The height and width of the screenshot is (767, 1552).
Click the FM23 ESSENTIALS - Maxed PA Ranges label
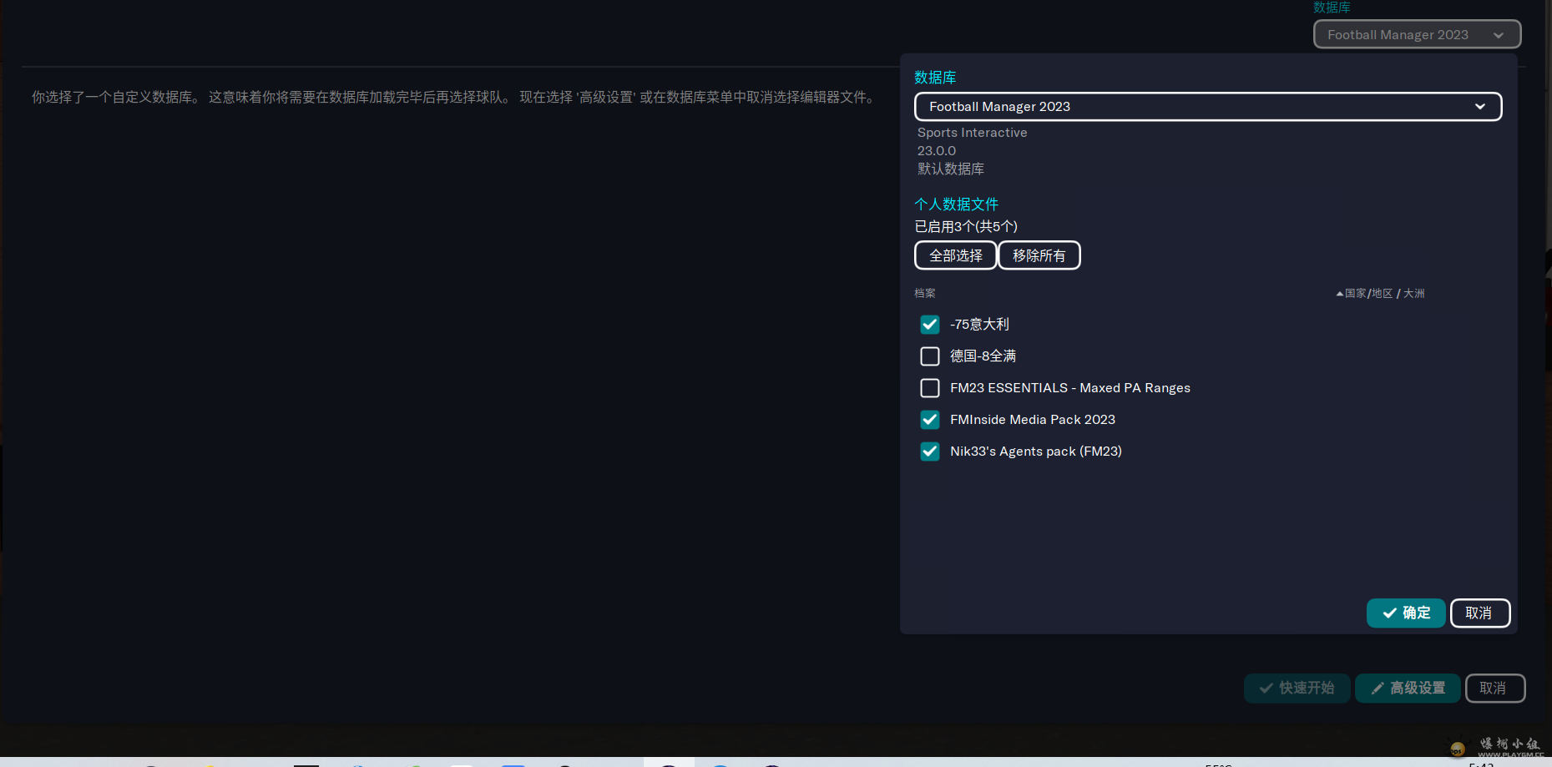coord(1070,388)
